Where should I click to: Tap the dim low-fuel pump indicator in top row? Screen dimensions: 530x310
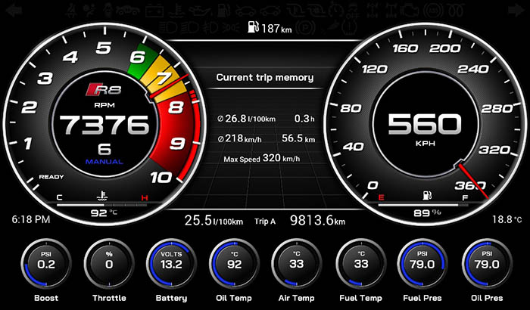(223, 11)
